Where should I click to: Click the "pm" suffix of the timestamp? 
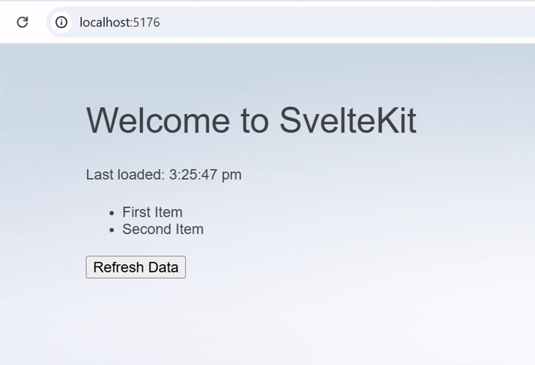(232, 175)
